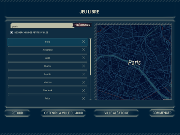Click the Paris map preview
Screen dimensions: 180x135
[x=134, y=62]
